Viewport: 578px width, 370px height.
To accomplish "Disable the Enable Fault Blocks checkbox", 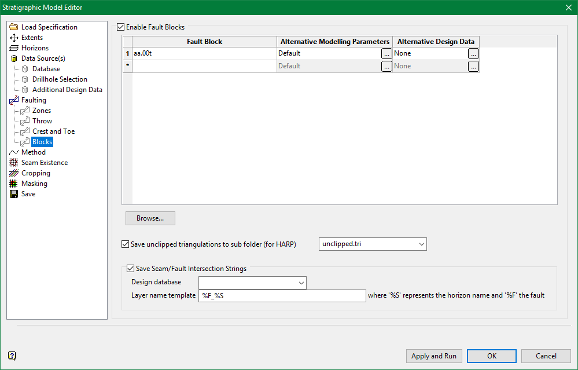I will point(121,27).
